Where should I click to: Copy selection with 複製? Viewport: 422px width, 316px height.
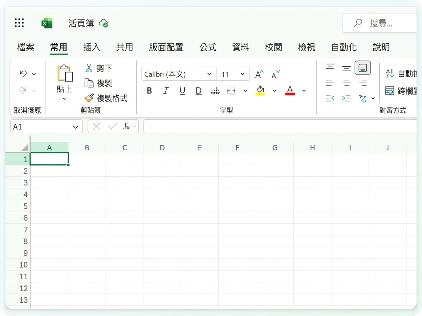pyautogui.click(x=98, y=83)
